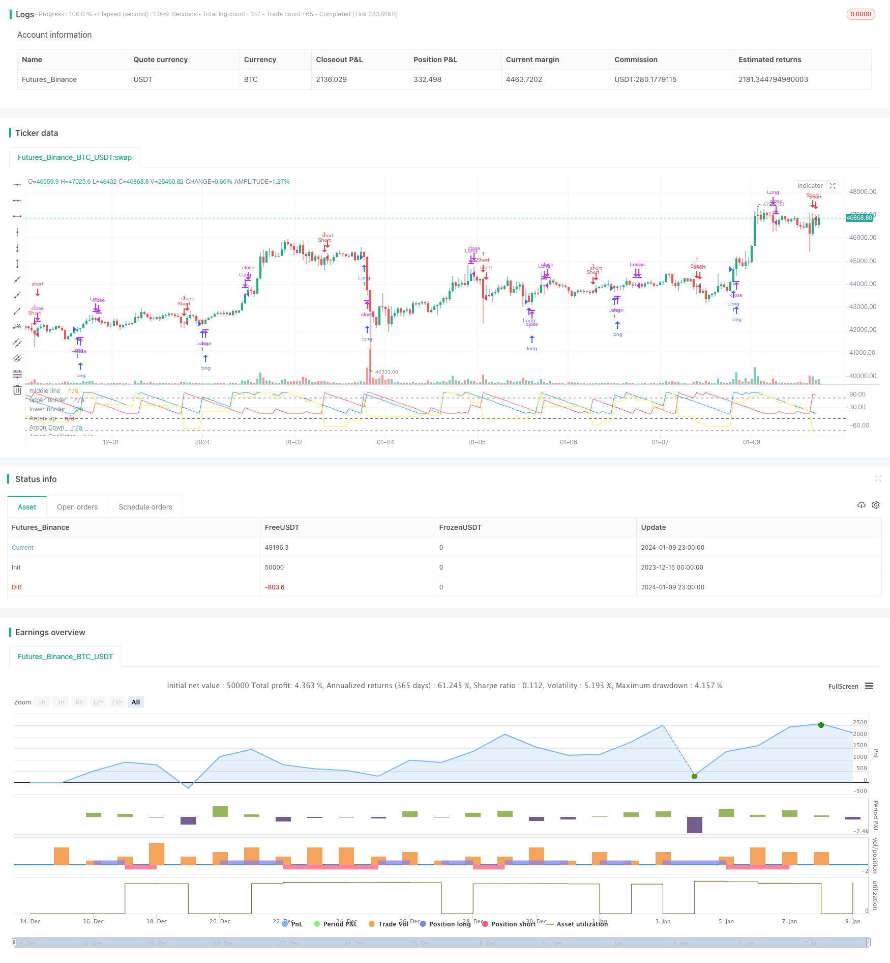Toggle the Asset utilization series in legend
Viewport: 890px width, 963px height.
[x=577, y=924]
